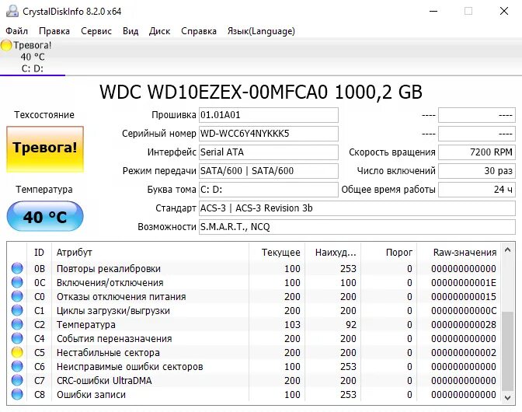Click raw value 000000000015 in row C0
The height and width of the screenshot is (412, 522).
coord(464,296)
